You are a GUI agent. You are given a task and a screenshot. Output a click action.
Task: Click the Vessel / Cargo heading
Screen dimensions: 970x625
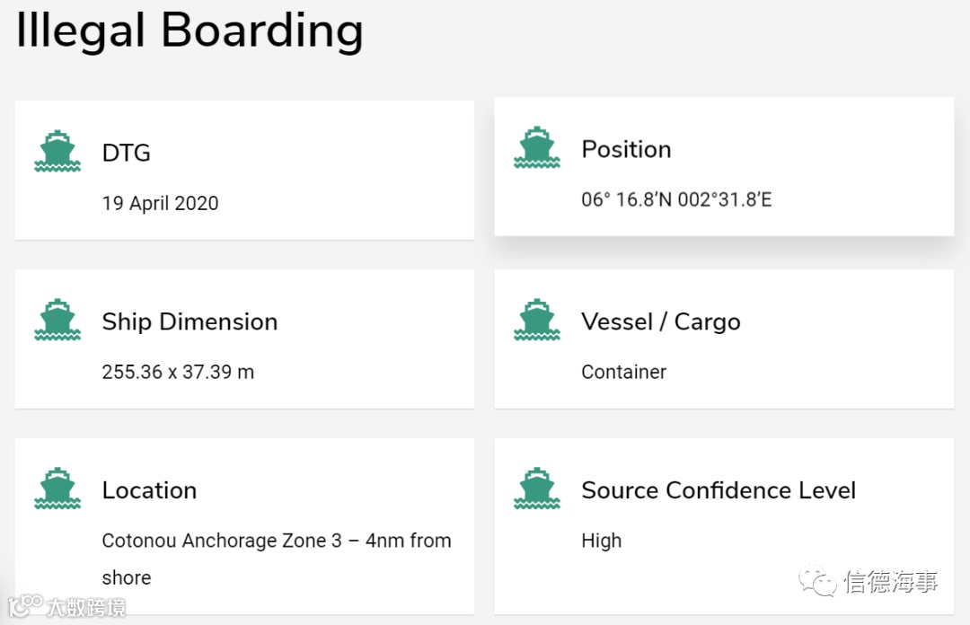pos(661,321)
